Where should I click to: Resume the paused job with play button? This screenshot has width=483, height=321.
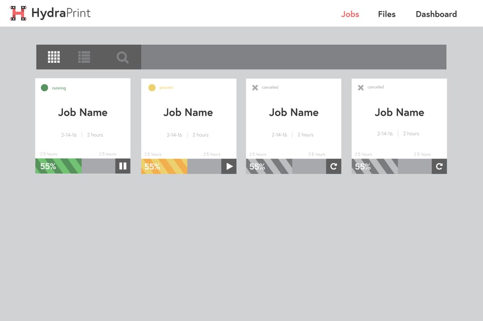[x=229, y=166]
